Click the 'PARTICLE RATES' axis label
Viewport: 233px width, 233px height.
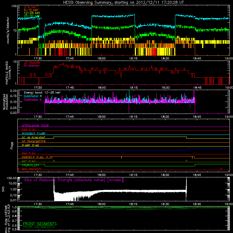pos(7,73)
